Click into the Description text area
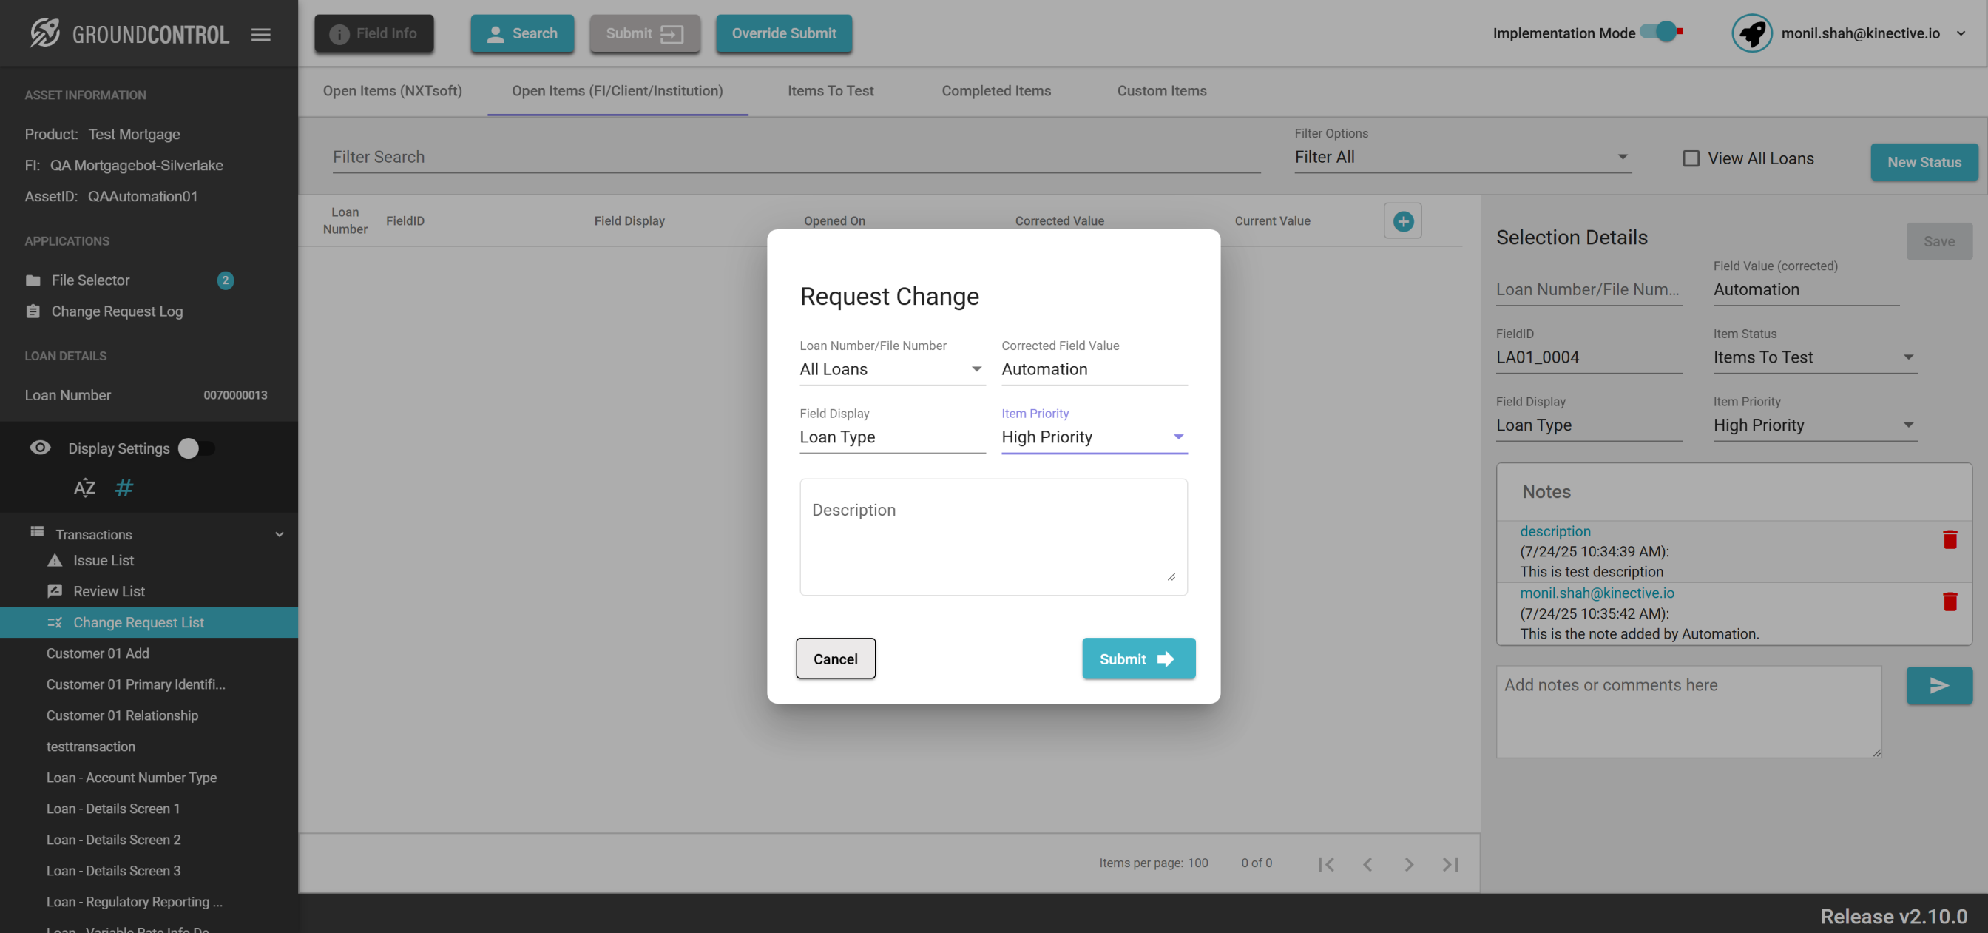The width and height of the screenshot is (1988, 933). [993, 536]
